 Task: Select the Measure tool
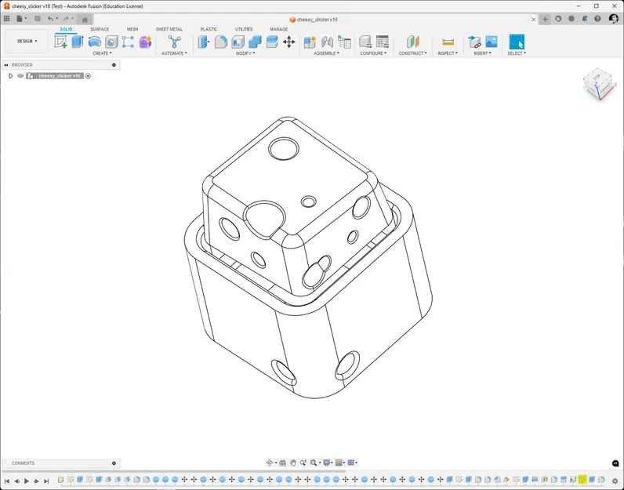pyautogui.click(x=448, y=42)
